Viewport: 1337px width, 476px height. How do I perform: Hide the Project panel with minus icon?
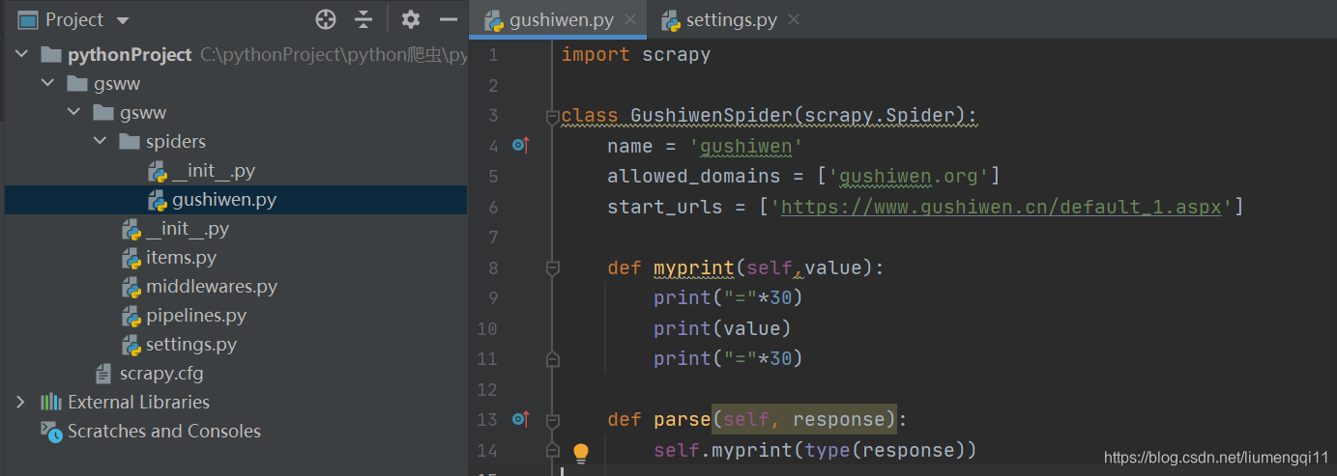click(448, 19)
